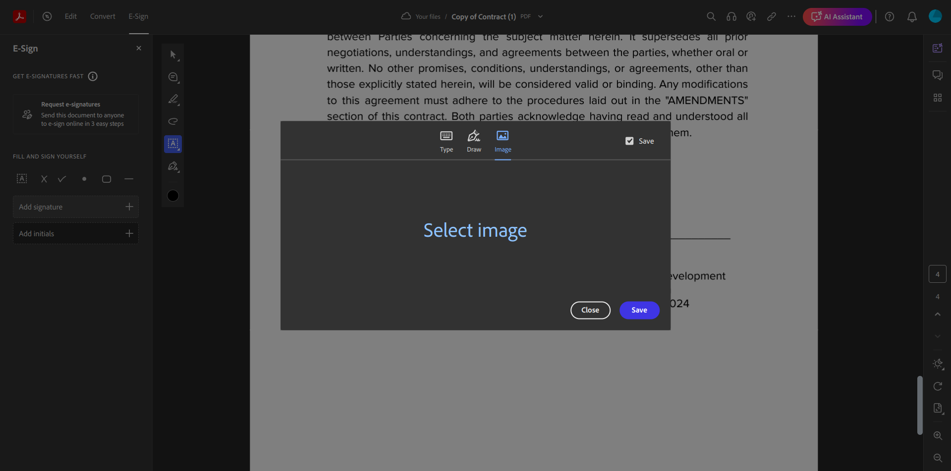Toggle the display theme icon
This screenshot has width=951, height=471.
point(938,364)
